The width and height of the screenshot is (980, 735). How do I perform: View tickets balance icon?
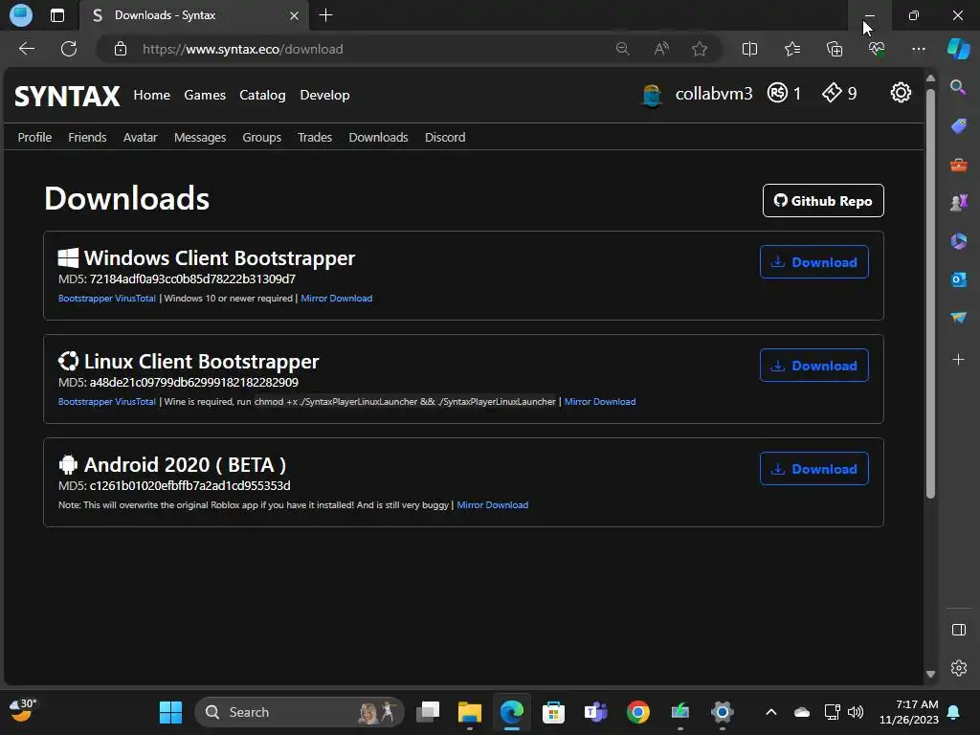tap(832, 93)
